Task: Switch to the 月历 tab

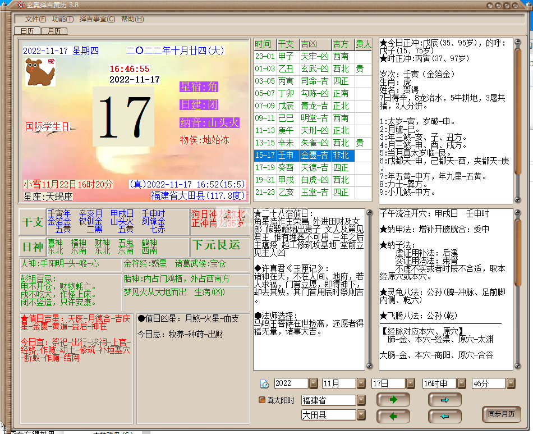Action: point(54,31)
